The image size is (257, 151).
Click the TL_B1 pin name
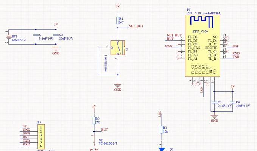coord(213,59)
